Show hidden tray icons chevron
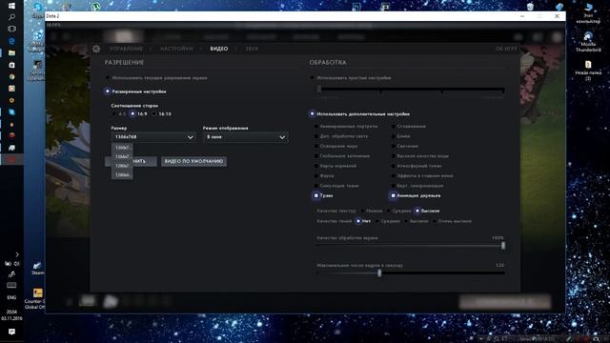The width and height of the screenshot is (610, 343). click(17, 254)
